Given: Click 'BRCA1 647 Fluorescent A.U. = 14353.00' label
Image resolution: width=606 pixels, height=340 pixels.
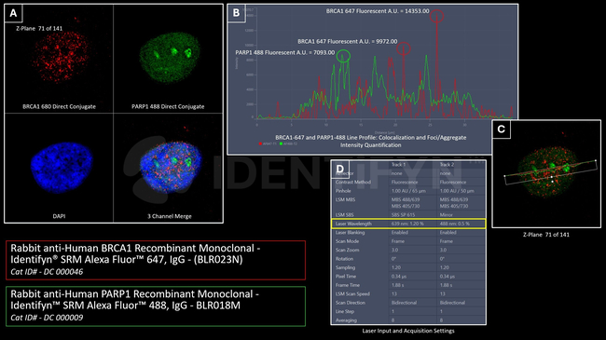Looking at the screenshot, I should pyautogui.click(x=378, y=11).
